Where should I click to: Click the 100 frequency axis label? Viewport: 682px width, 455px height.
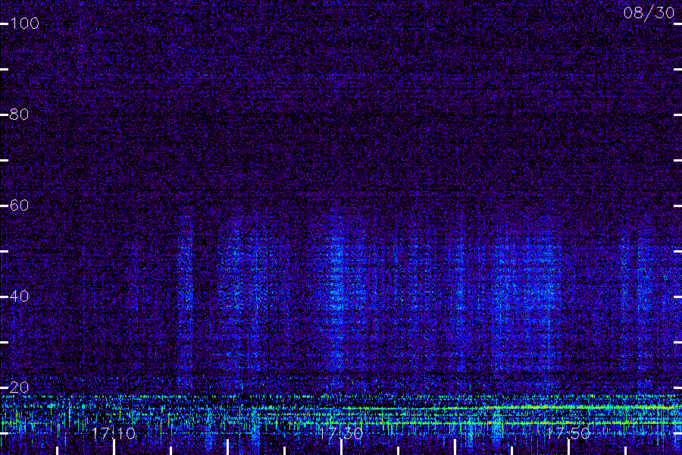[x=24, y=23]
